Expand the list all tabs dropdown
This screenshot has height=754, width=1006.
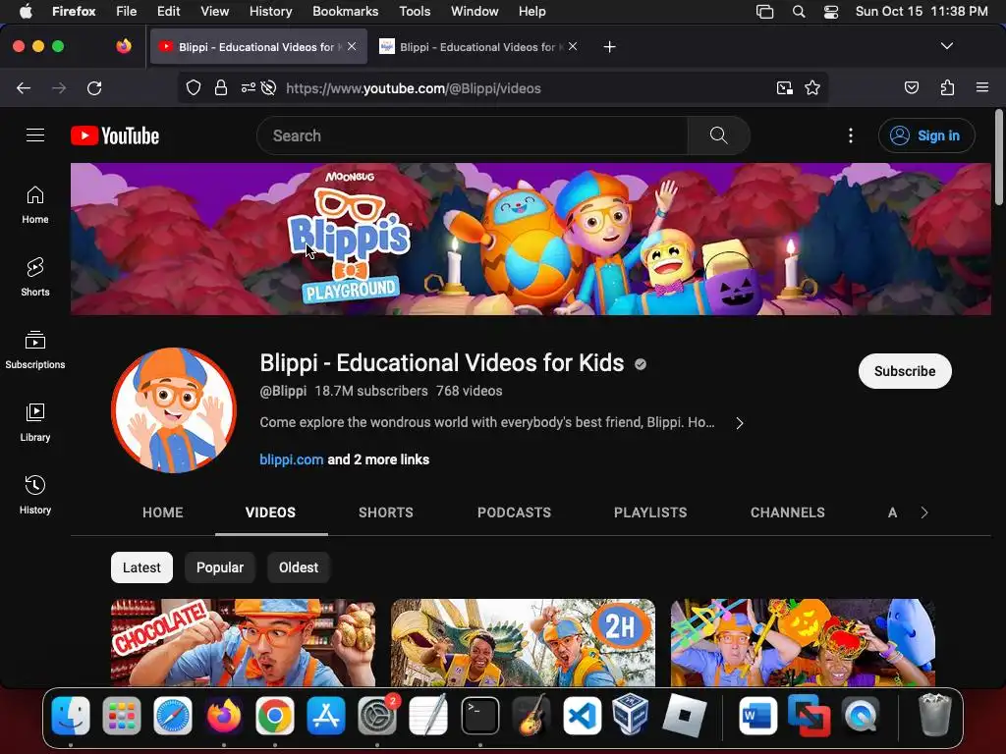946,46
